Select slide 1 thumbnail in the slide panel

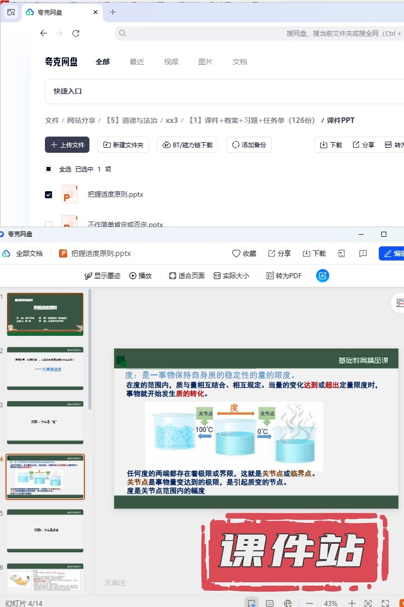[x=45, y=314]
